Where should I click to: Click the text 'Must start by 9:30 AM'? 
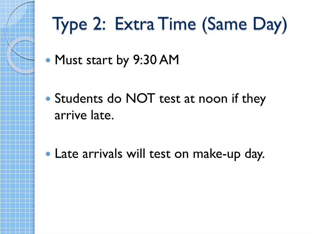tap(117, 60)
